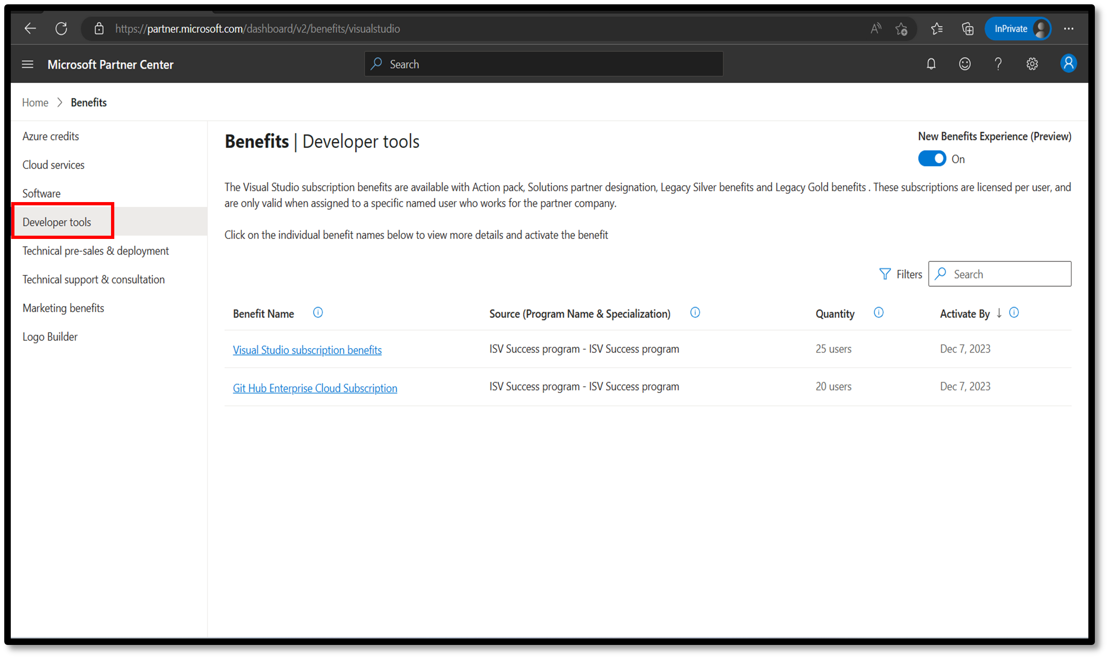Click the settings gear icon

[1032, 64]
